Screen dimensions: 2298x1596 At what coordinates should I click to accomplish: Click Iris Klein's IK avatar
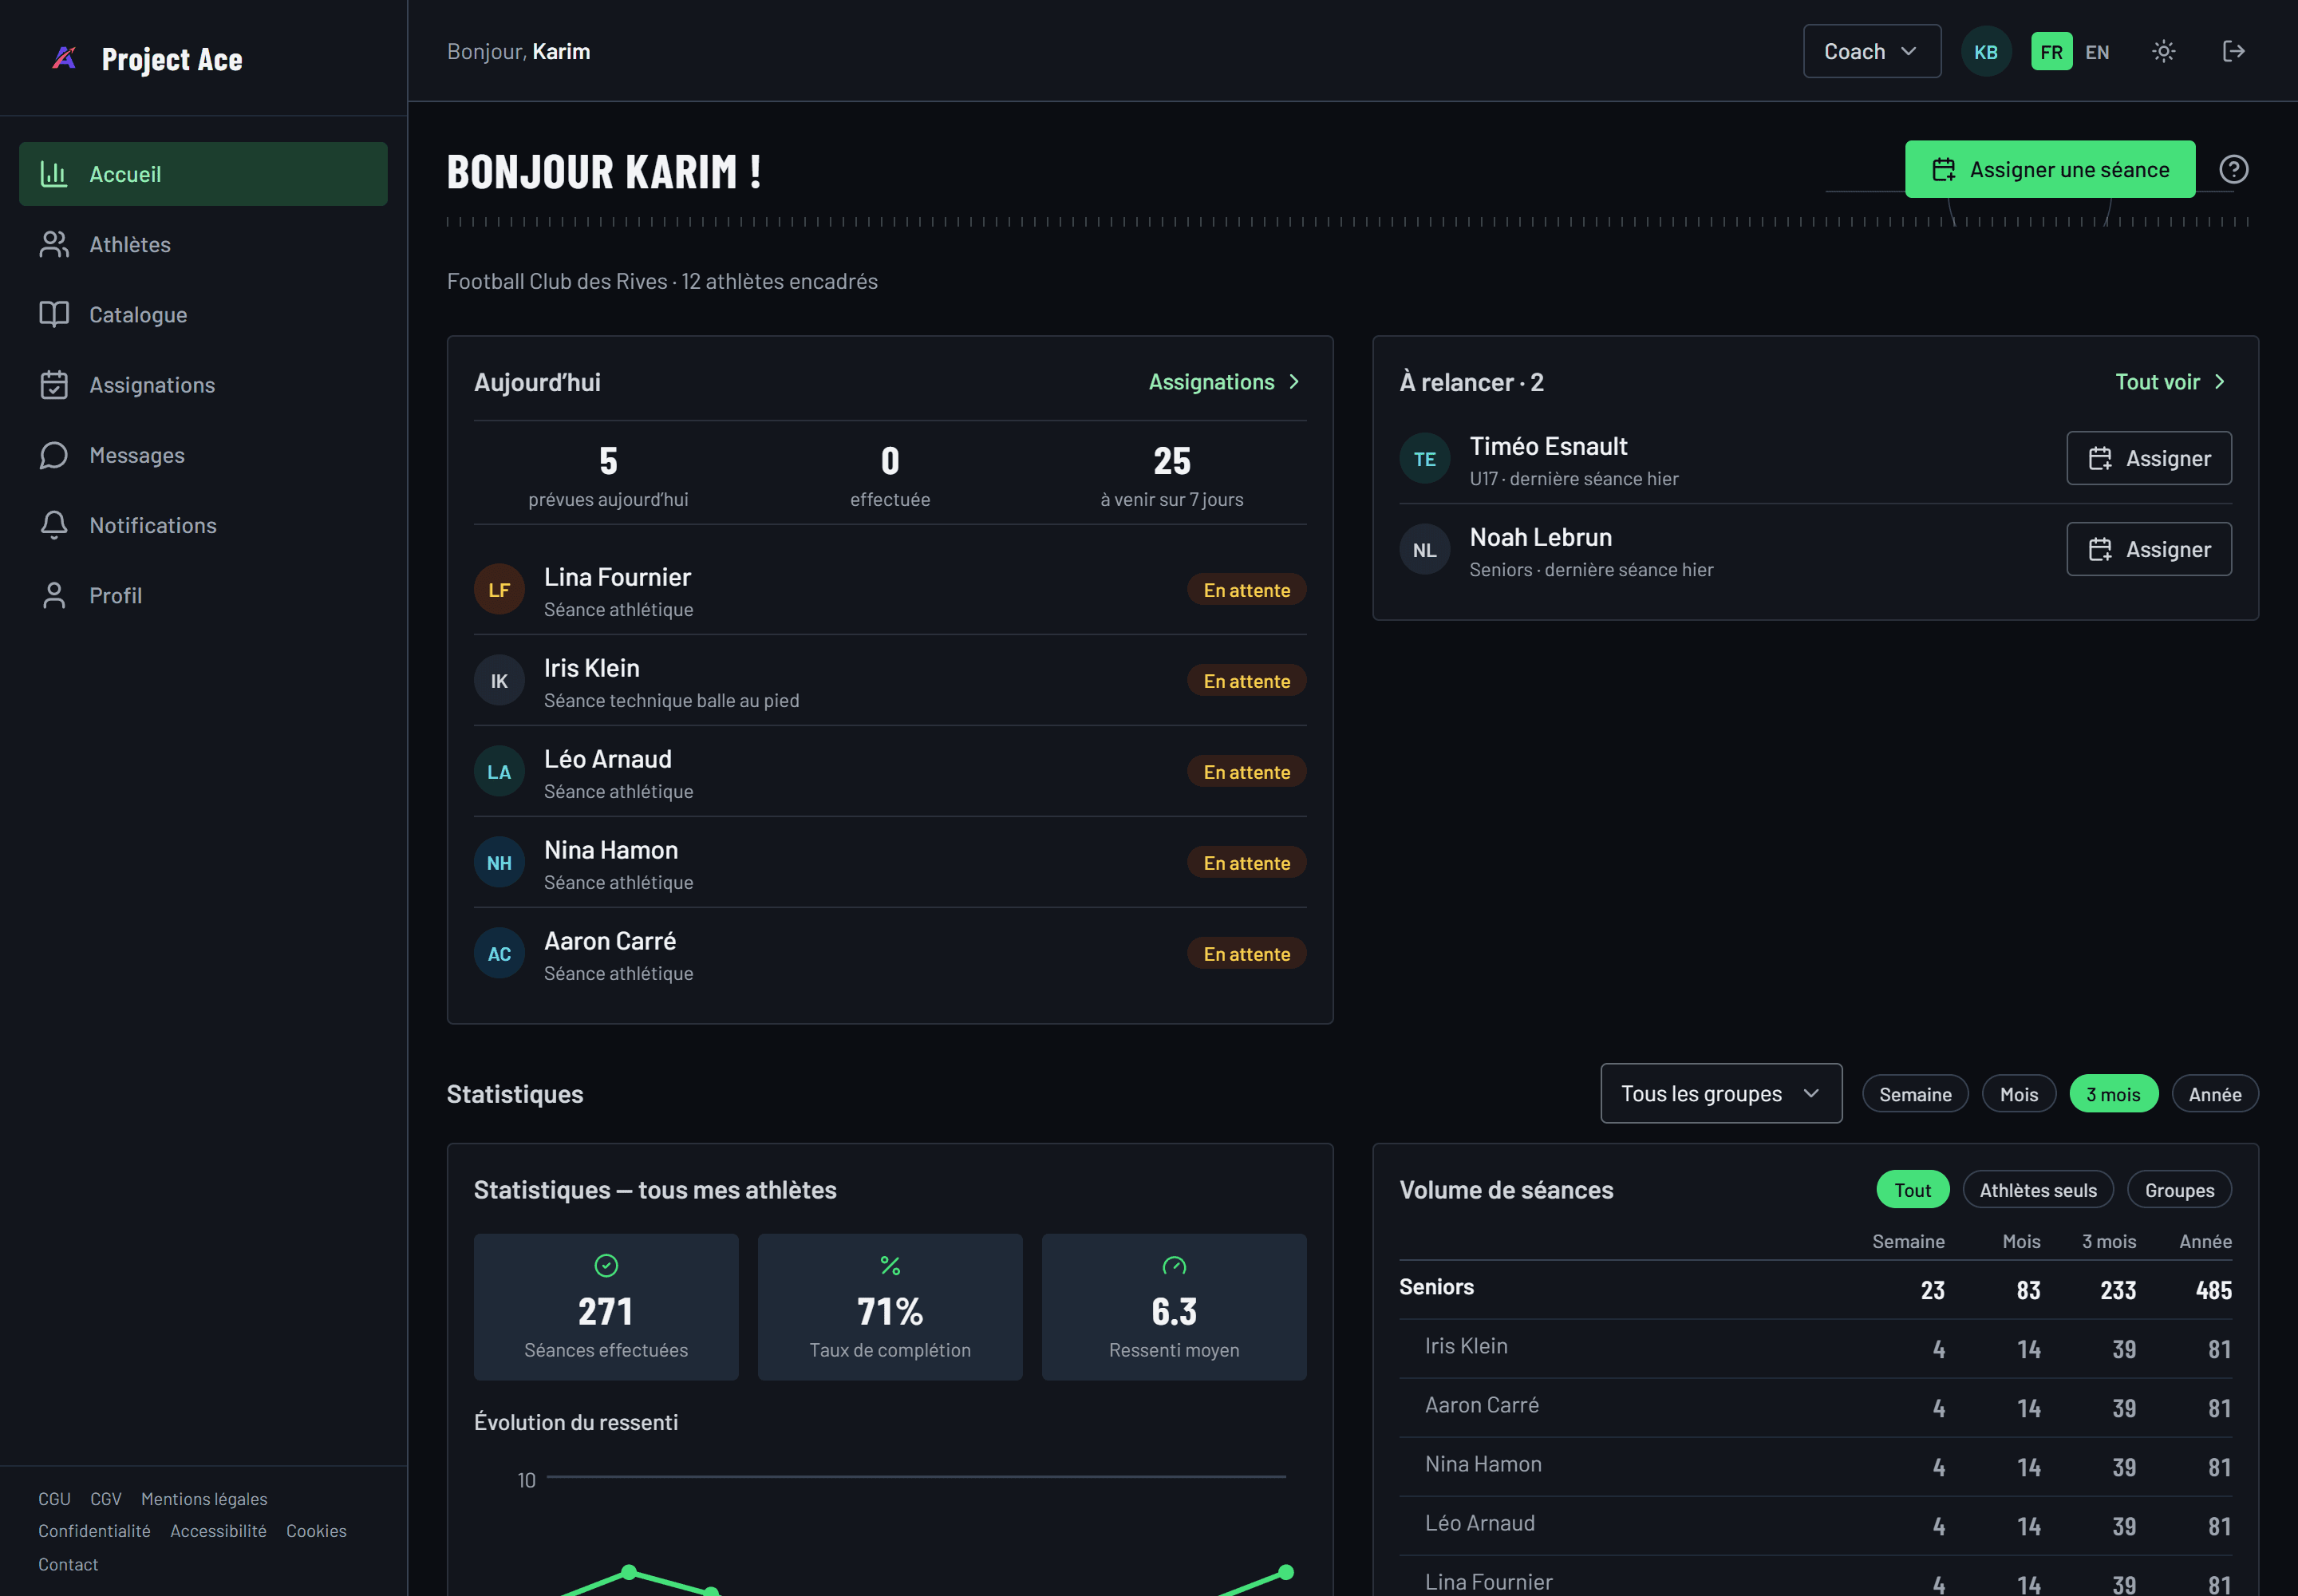(x=499, y=681)
